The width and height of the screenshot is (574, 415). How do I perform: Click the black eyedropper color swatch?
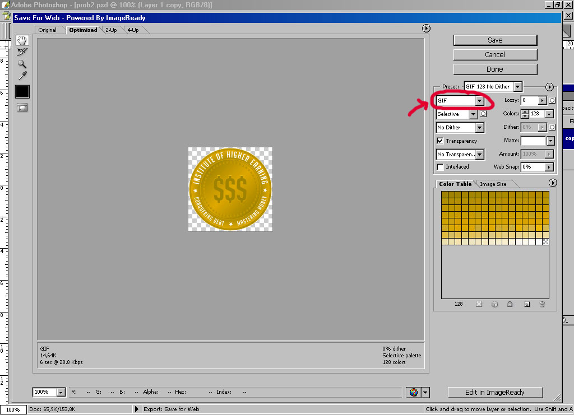click(22, 92)
